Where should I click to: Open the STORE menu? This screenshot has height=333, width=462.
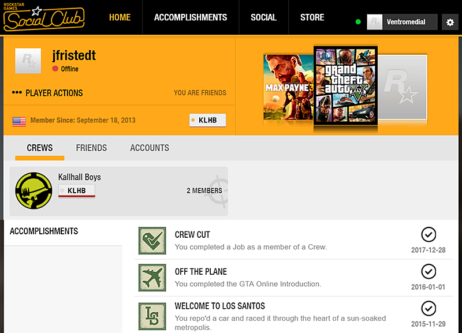click(312, 17)
